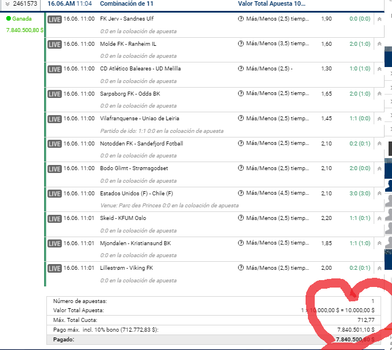
Task: Click the Pagado summary row label
Action: click(x=64, y=340)
